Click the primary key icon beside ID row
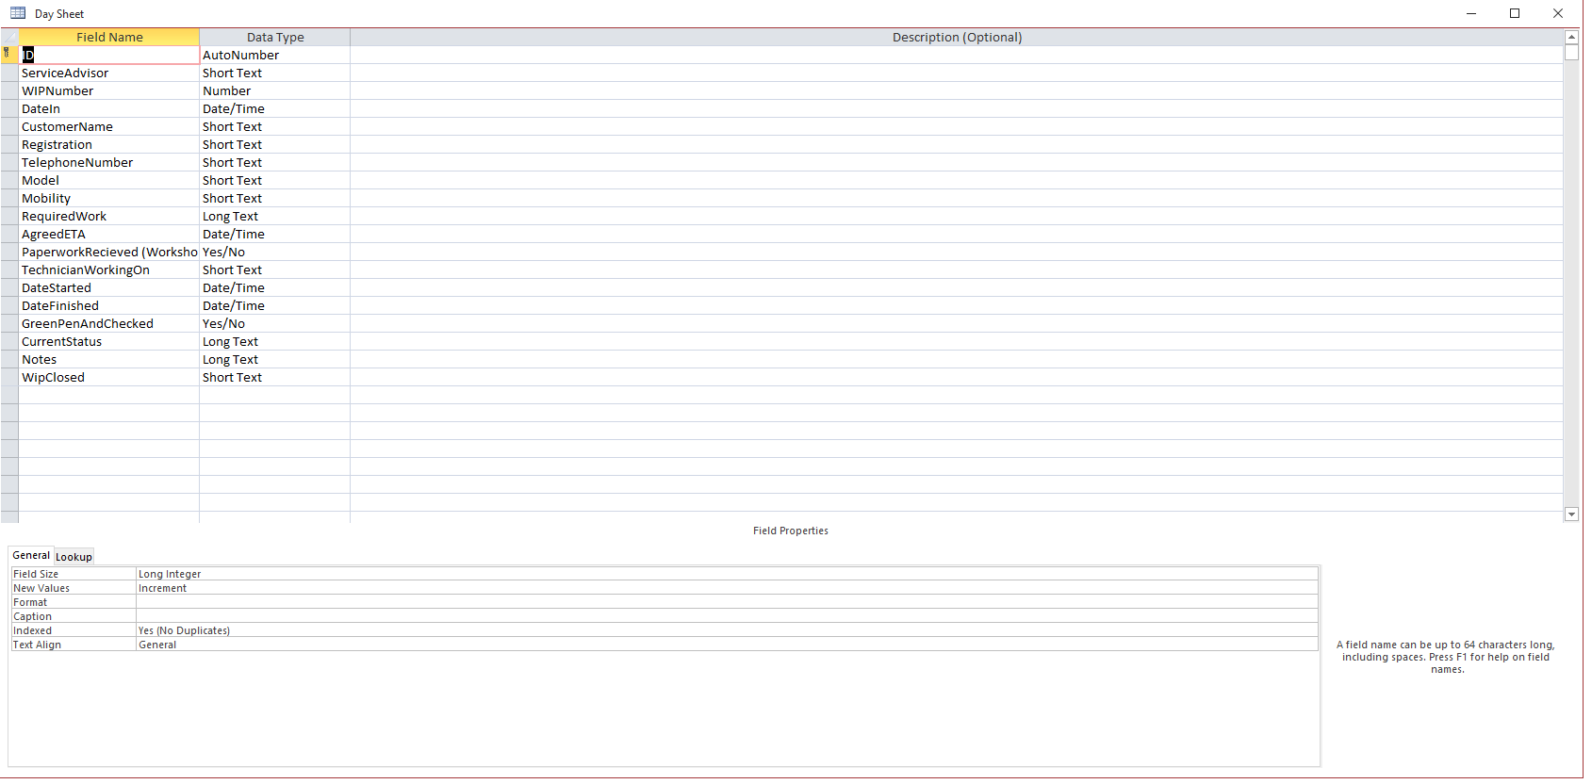 7,54
